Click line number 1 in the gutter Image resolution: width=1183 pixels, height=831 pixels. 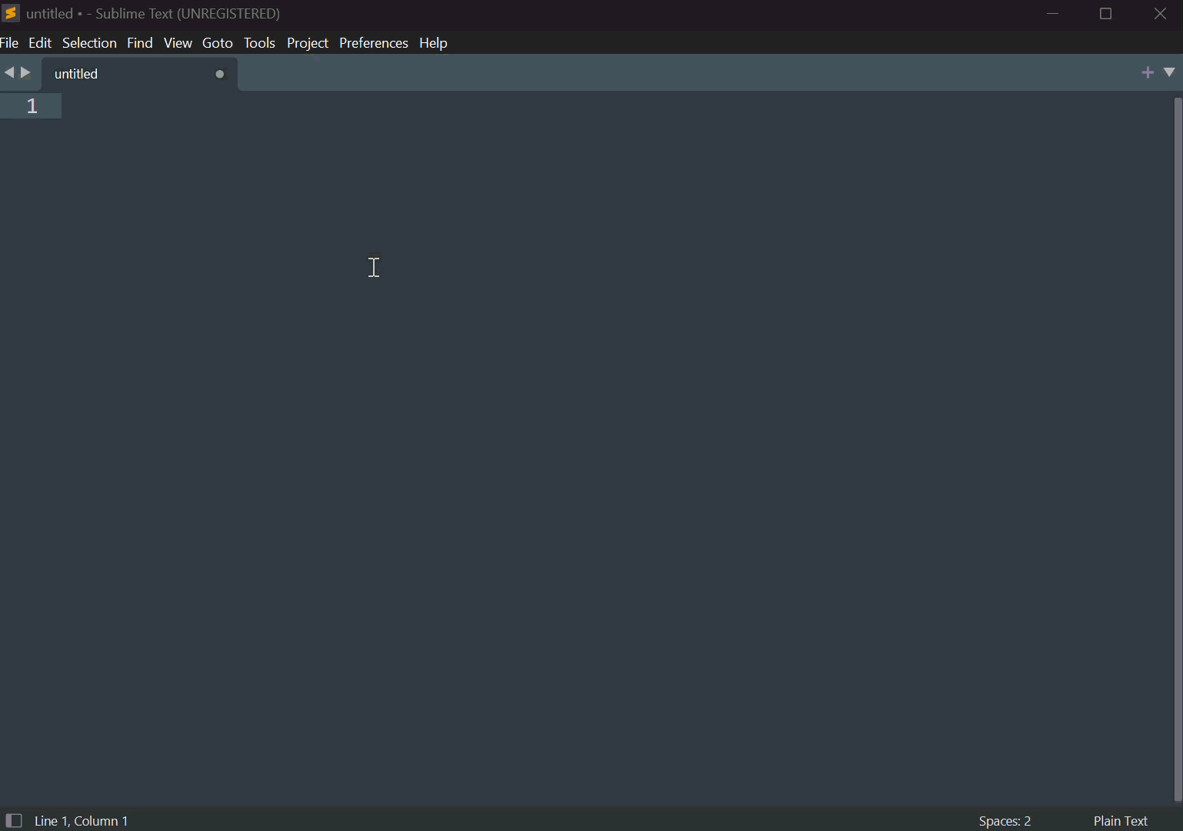[32, 106]
